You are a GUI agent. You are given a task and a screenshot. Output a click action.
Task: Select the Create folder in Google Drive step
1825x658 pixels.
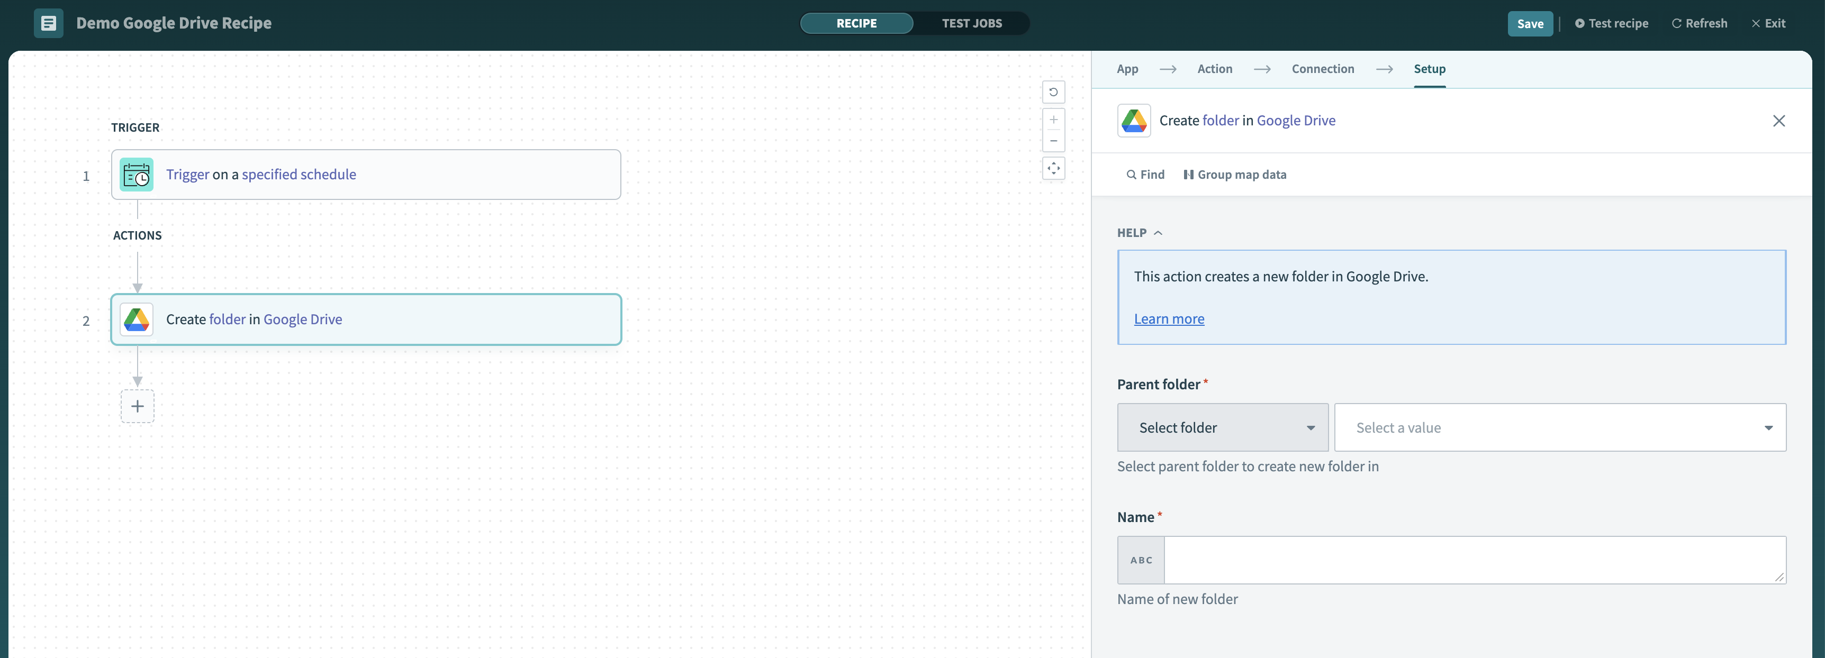[x=366, y=319]
